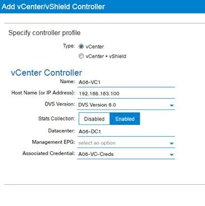
Task: Click the 'Type:' label
Action: coord(69,46)
